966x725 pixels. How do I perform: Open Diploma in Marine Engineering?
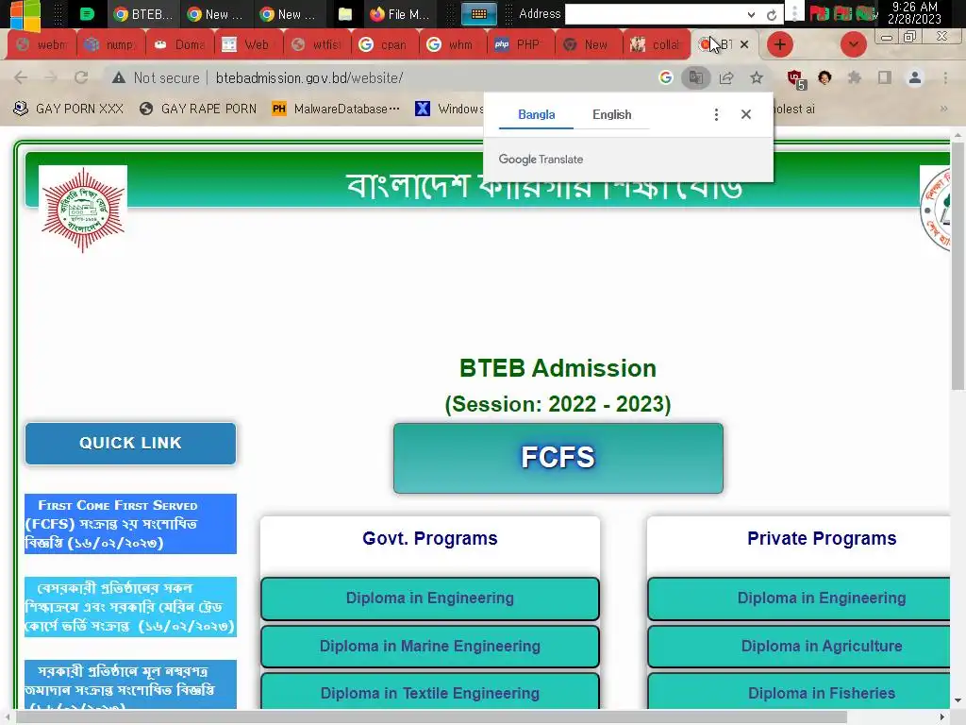pos(430,646)
